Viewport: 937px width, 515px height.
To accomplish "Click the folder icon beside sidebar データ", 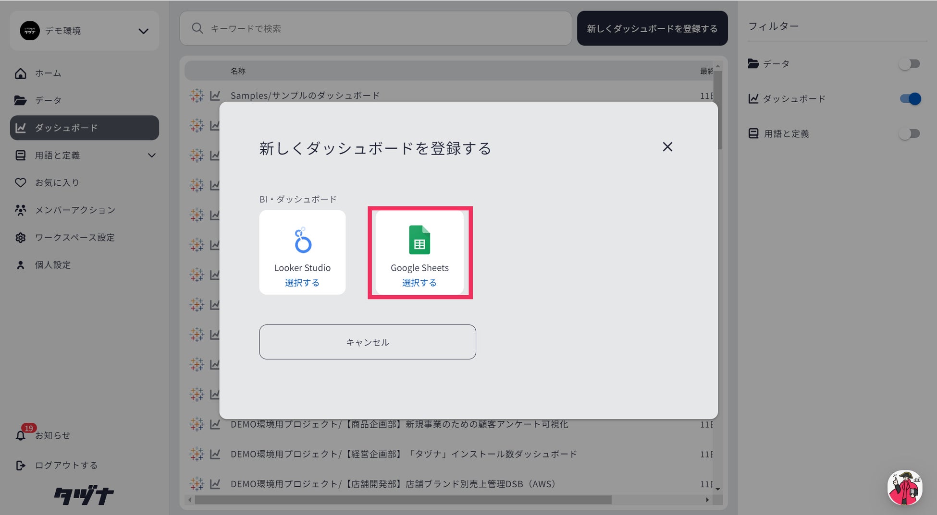I will coord(20,100).
